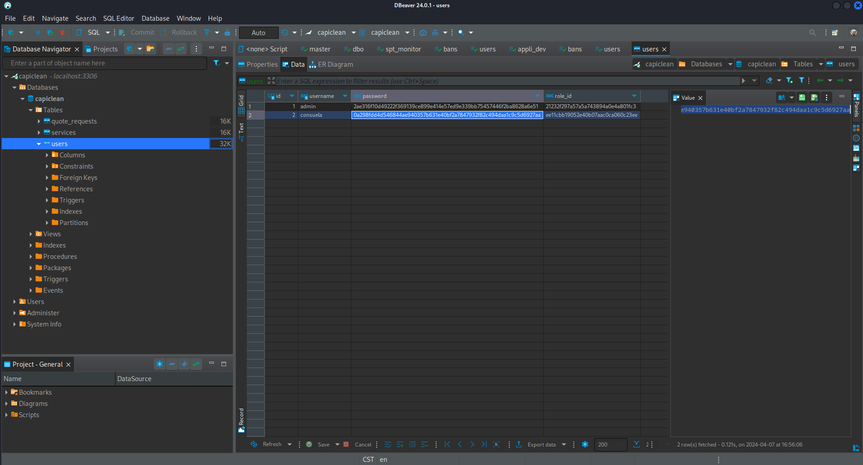Select the System Info tree node
Screen dimensions: 863x465
[44, 324]
